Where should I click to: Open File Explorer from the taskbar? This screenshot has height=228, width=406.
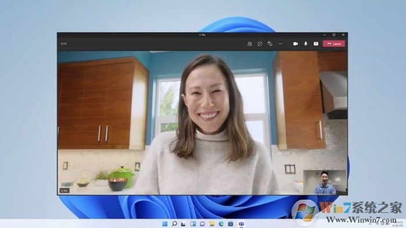click(212, 224)
